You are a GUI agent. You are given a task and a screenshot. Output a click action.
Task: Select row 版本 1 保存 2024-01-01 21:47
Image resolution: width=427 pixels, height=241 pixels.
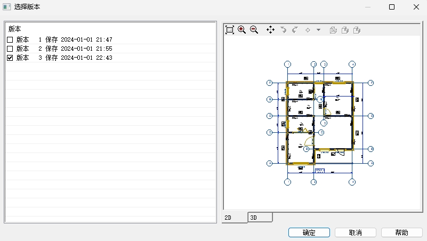(110, 40)
